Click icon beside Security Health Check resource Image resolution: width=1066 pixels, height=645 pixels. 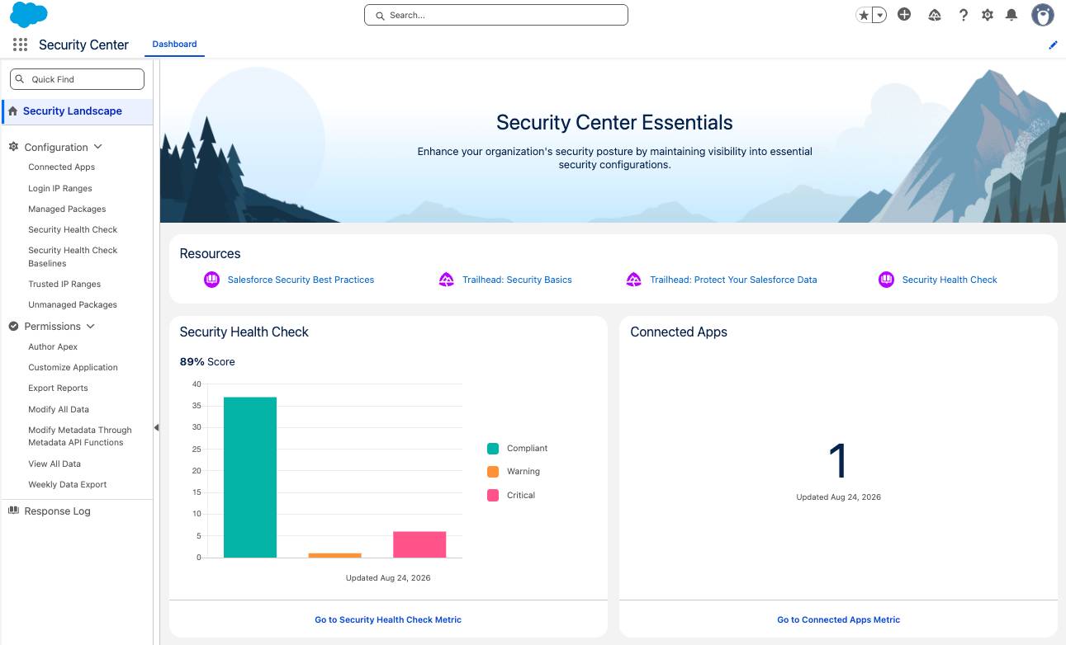pyautogui.click(x=886, y=280)
